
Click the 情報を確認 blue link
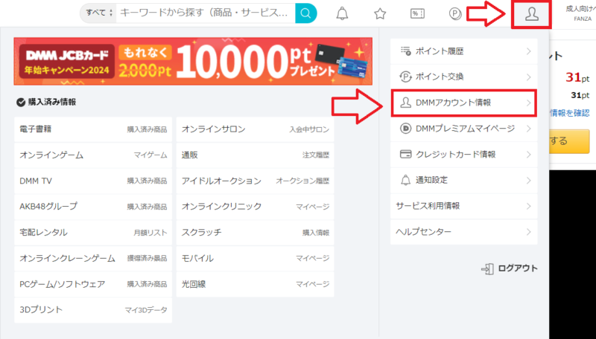[570, 112]
